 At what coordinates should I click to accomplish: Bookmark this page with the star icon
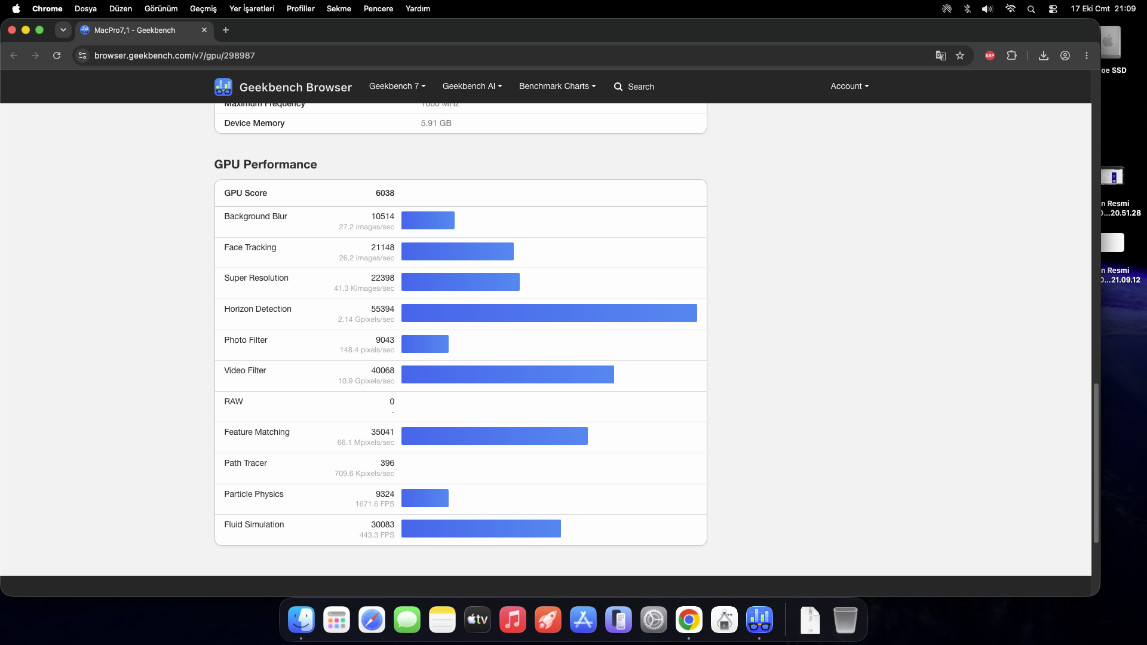tap(960, 56)
